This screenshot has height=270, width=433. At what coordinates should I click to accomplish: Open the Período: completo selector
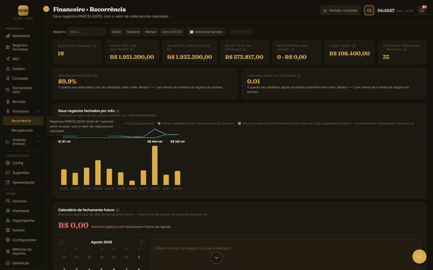(340, 10)
